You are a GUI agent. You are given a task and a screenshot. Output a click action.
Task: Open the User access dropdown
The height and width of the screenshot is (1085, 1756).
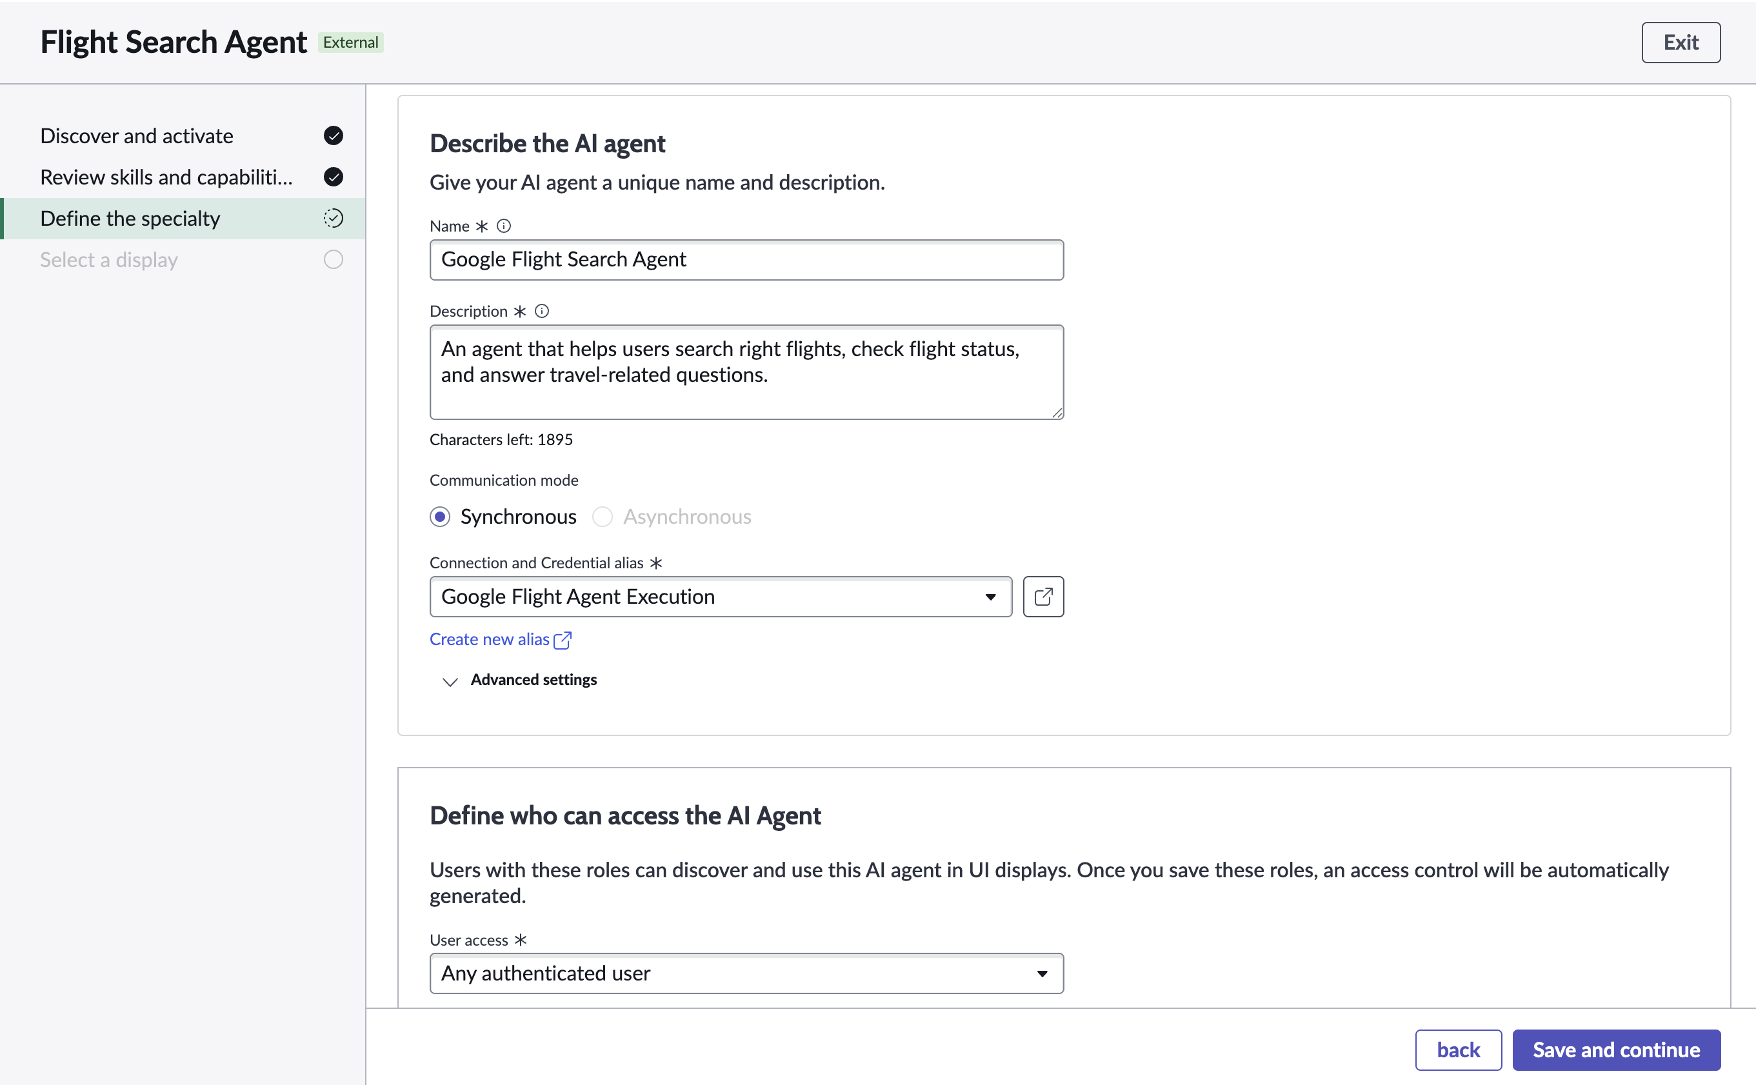coord(746,973)
